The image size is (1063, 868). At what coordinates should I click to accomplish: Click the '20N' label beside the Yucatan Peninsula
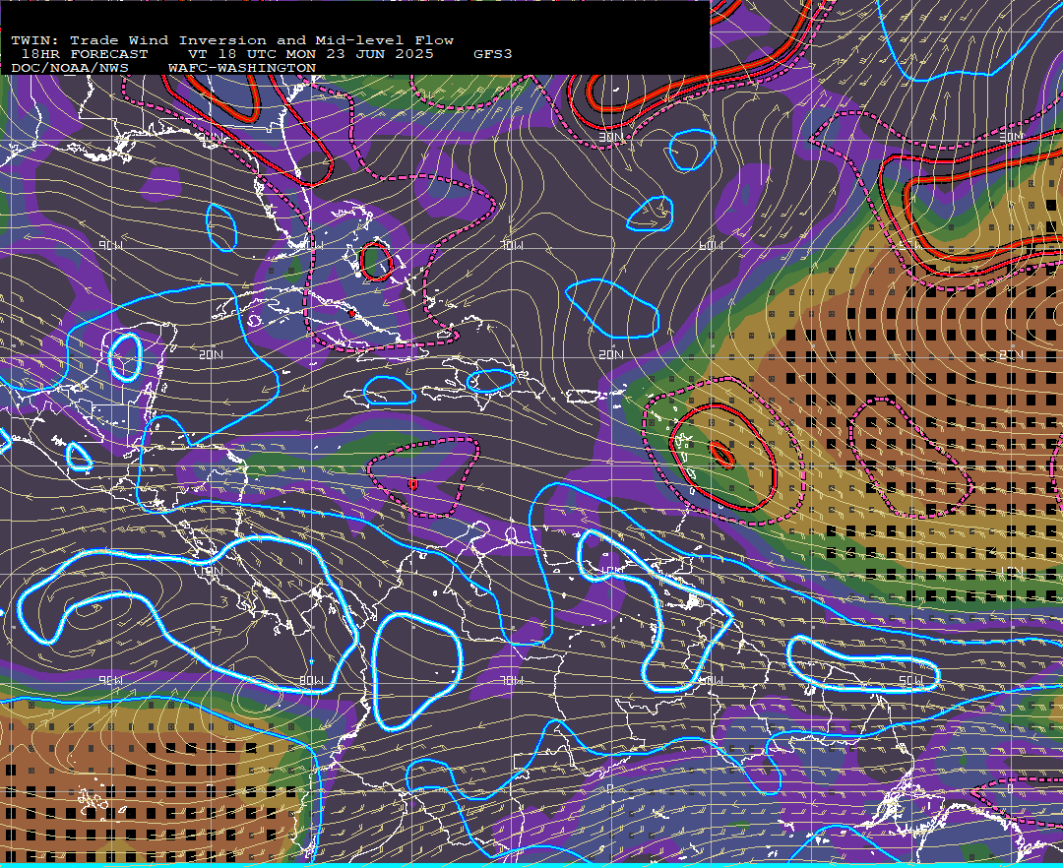click(211, 354)
